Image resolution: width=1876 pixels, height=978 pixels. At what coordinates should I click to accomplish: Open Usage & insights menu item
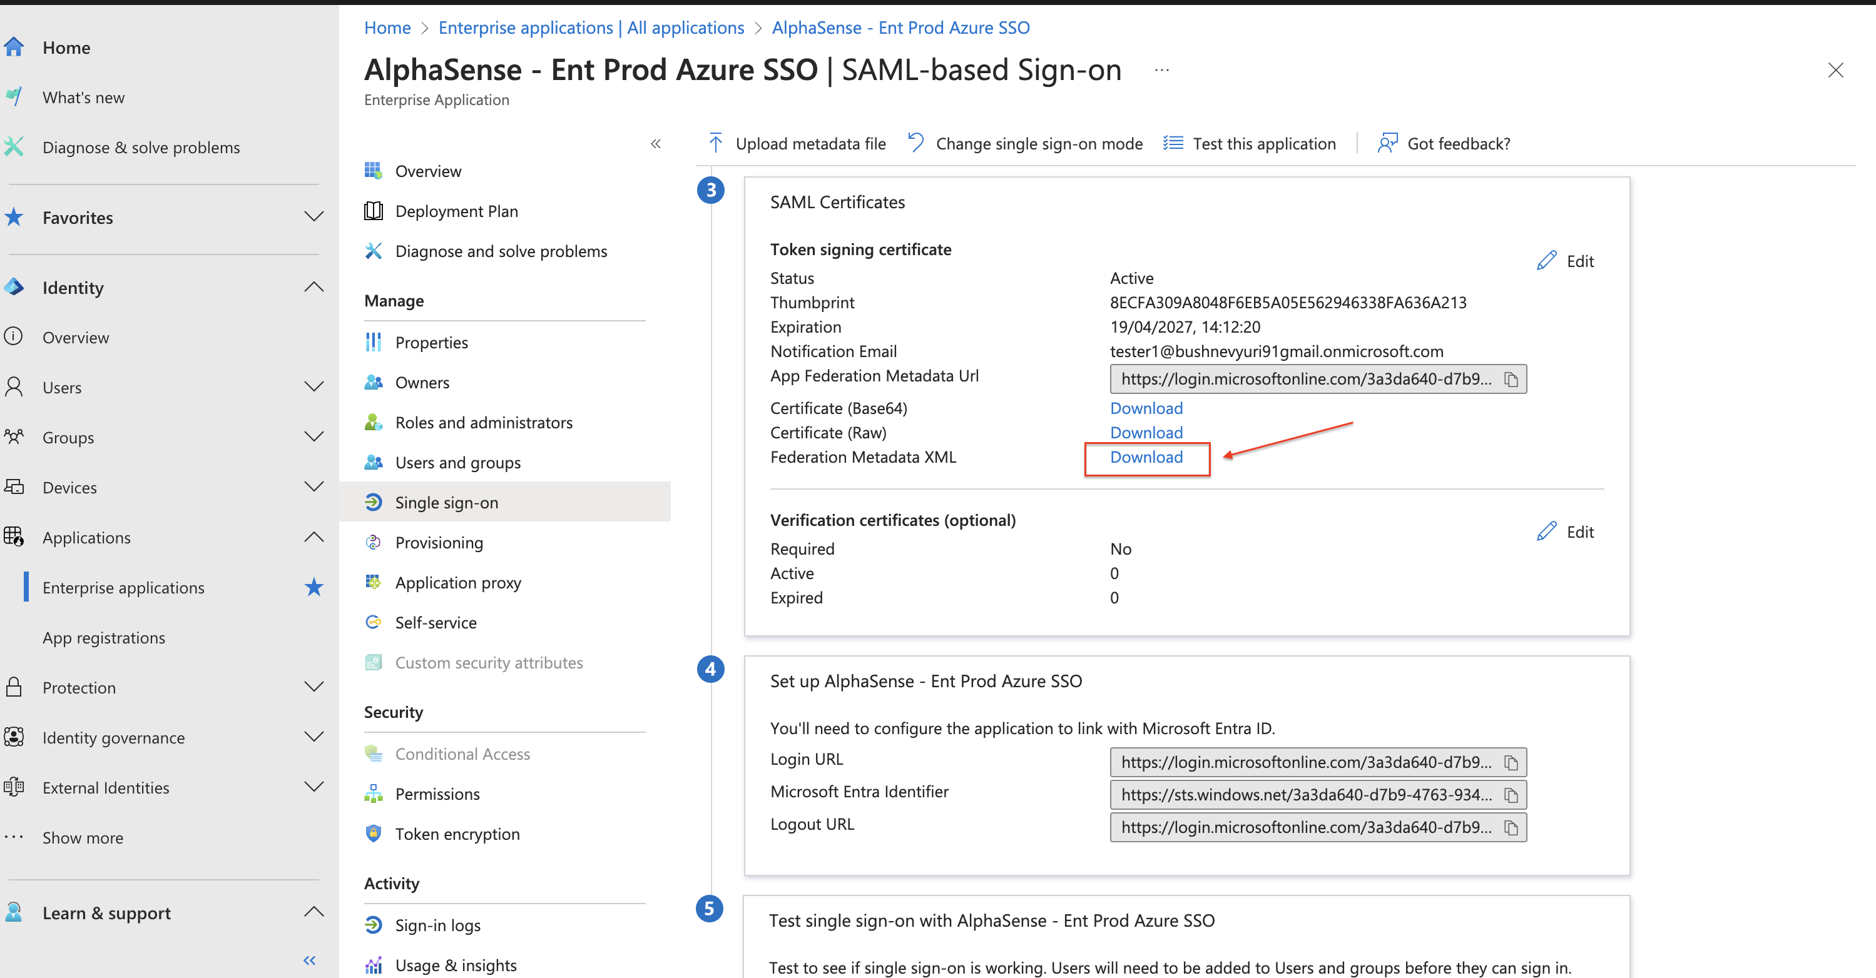[505, 965]
